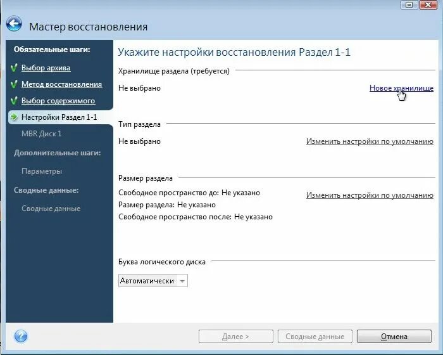Click the blue back arrow icon

click(x=14, y=23)
